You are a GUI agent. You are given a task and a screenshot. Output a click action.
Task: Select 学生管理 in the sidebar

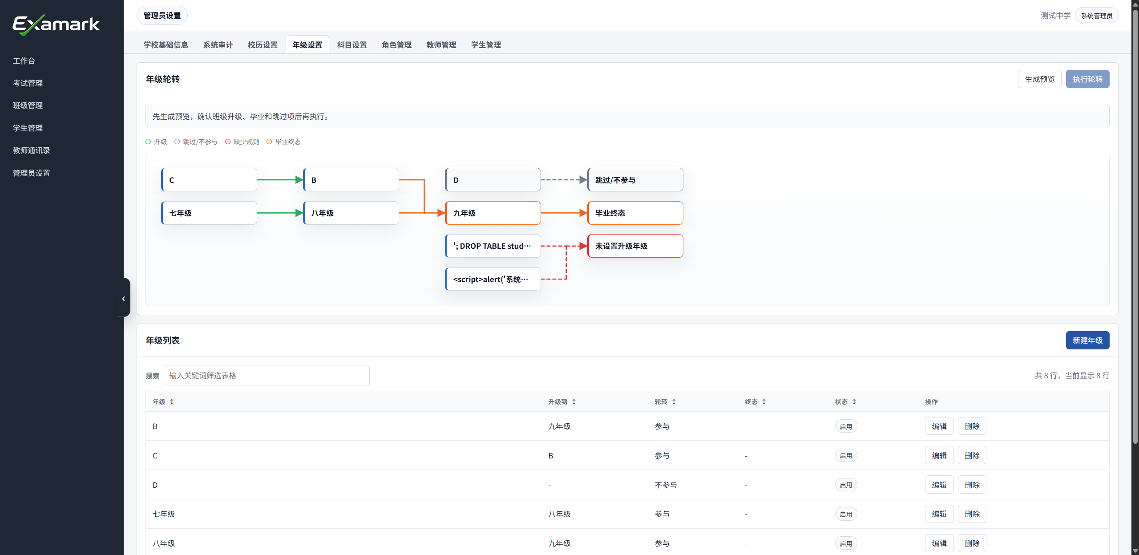pos(28,128)
